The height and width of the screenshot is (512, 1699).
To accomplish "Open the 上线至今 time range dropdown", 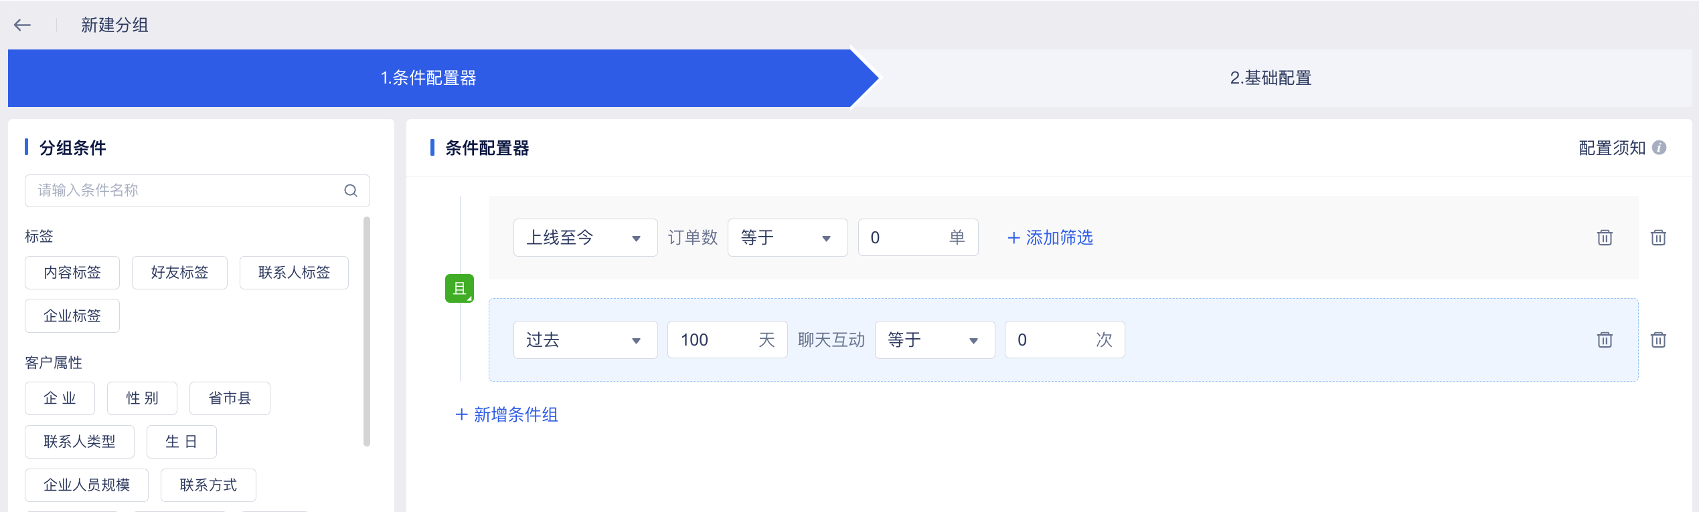I will point(585,238).
